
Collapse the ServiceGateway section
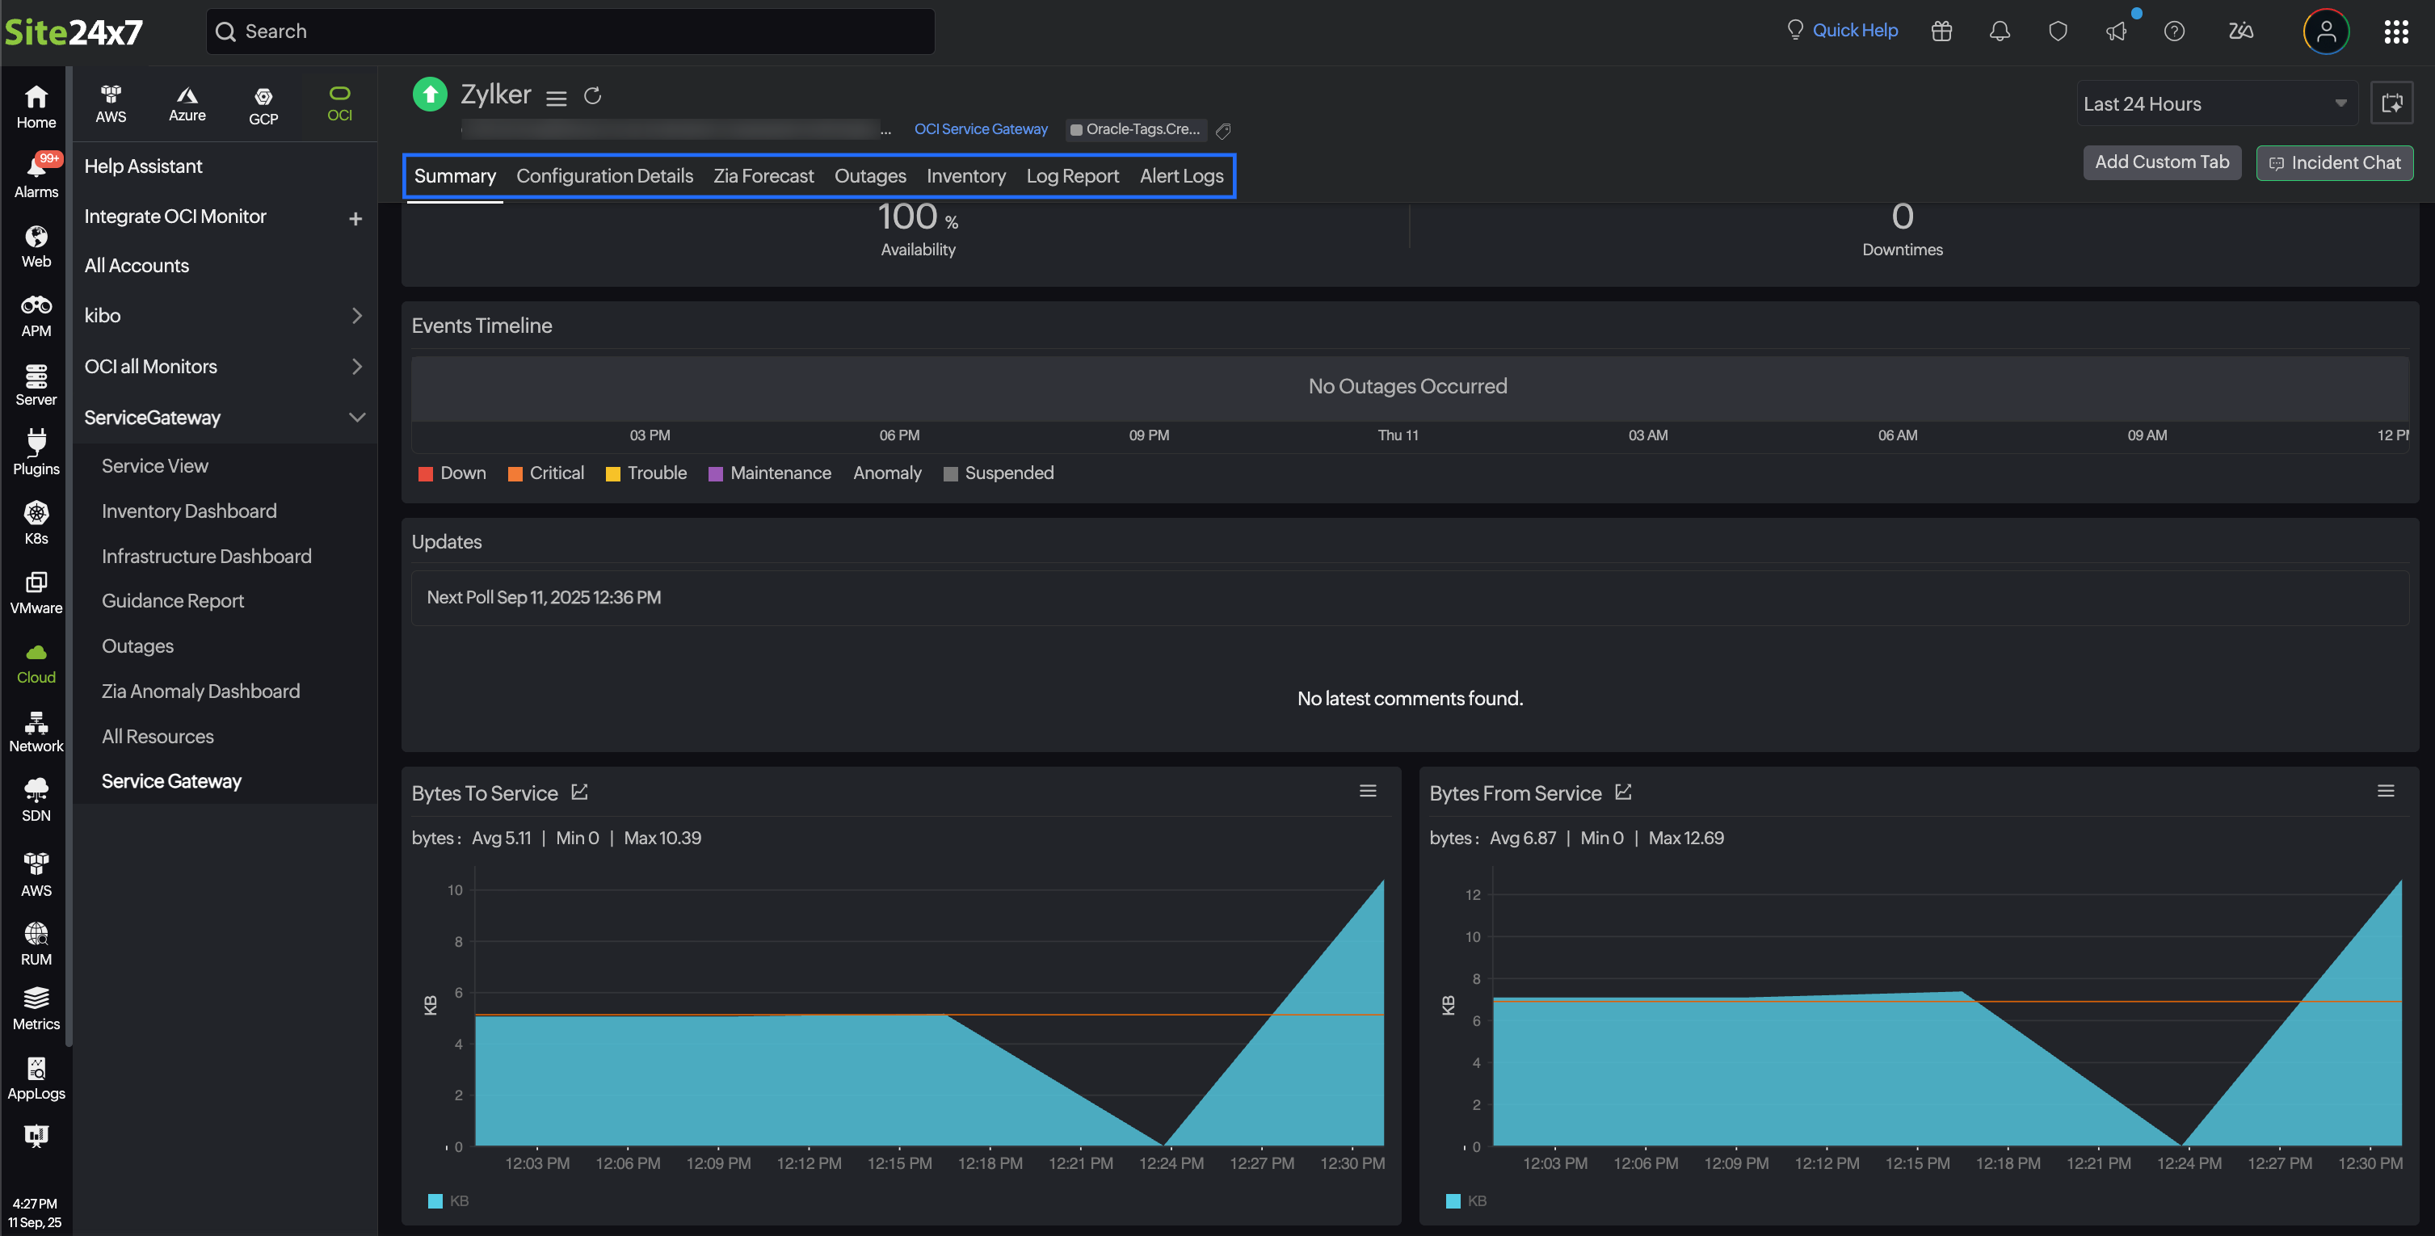(x=356, y=417)
